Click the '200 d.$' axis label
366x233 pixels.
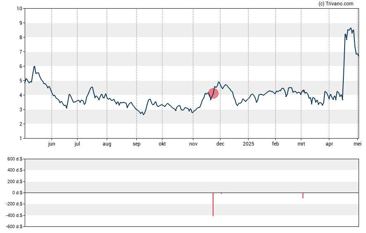15,181
